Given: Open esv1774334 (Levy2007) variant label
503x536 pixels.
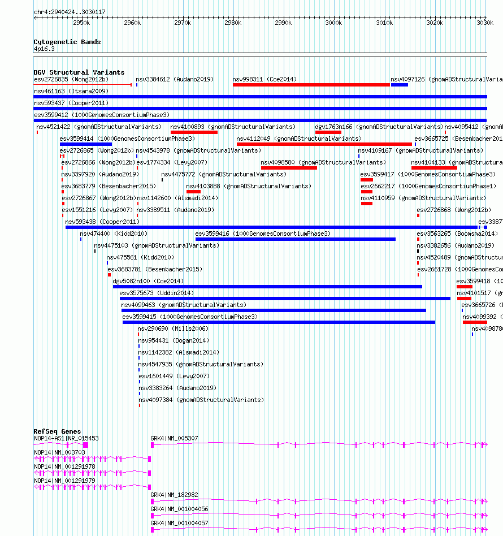Looking at the screenshot, I should click(x=172, y=162).
